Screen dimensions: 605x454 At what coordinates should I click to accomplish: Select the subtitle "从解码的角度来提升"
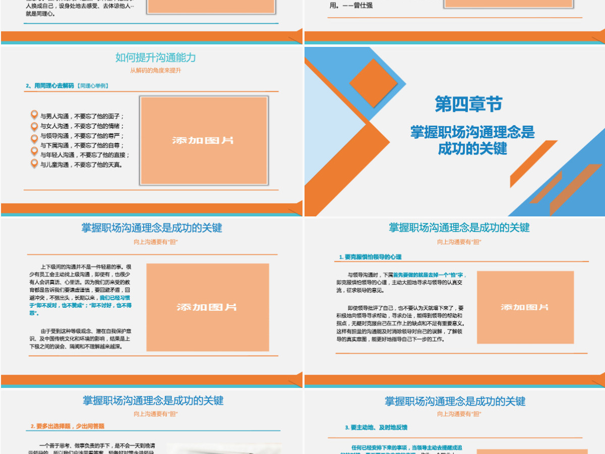(x=155, y=71)
